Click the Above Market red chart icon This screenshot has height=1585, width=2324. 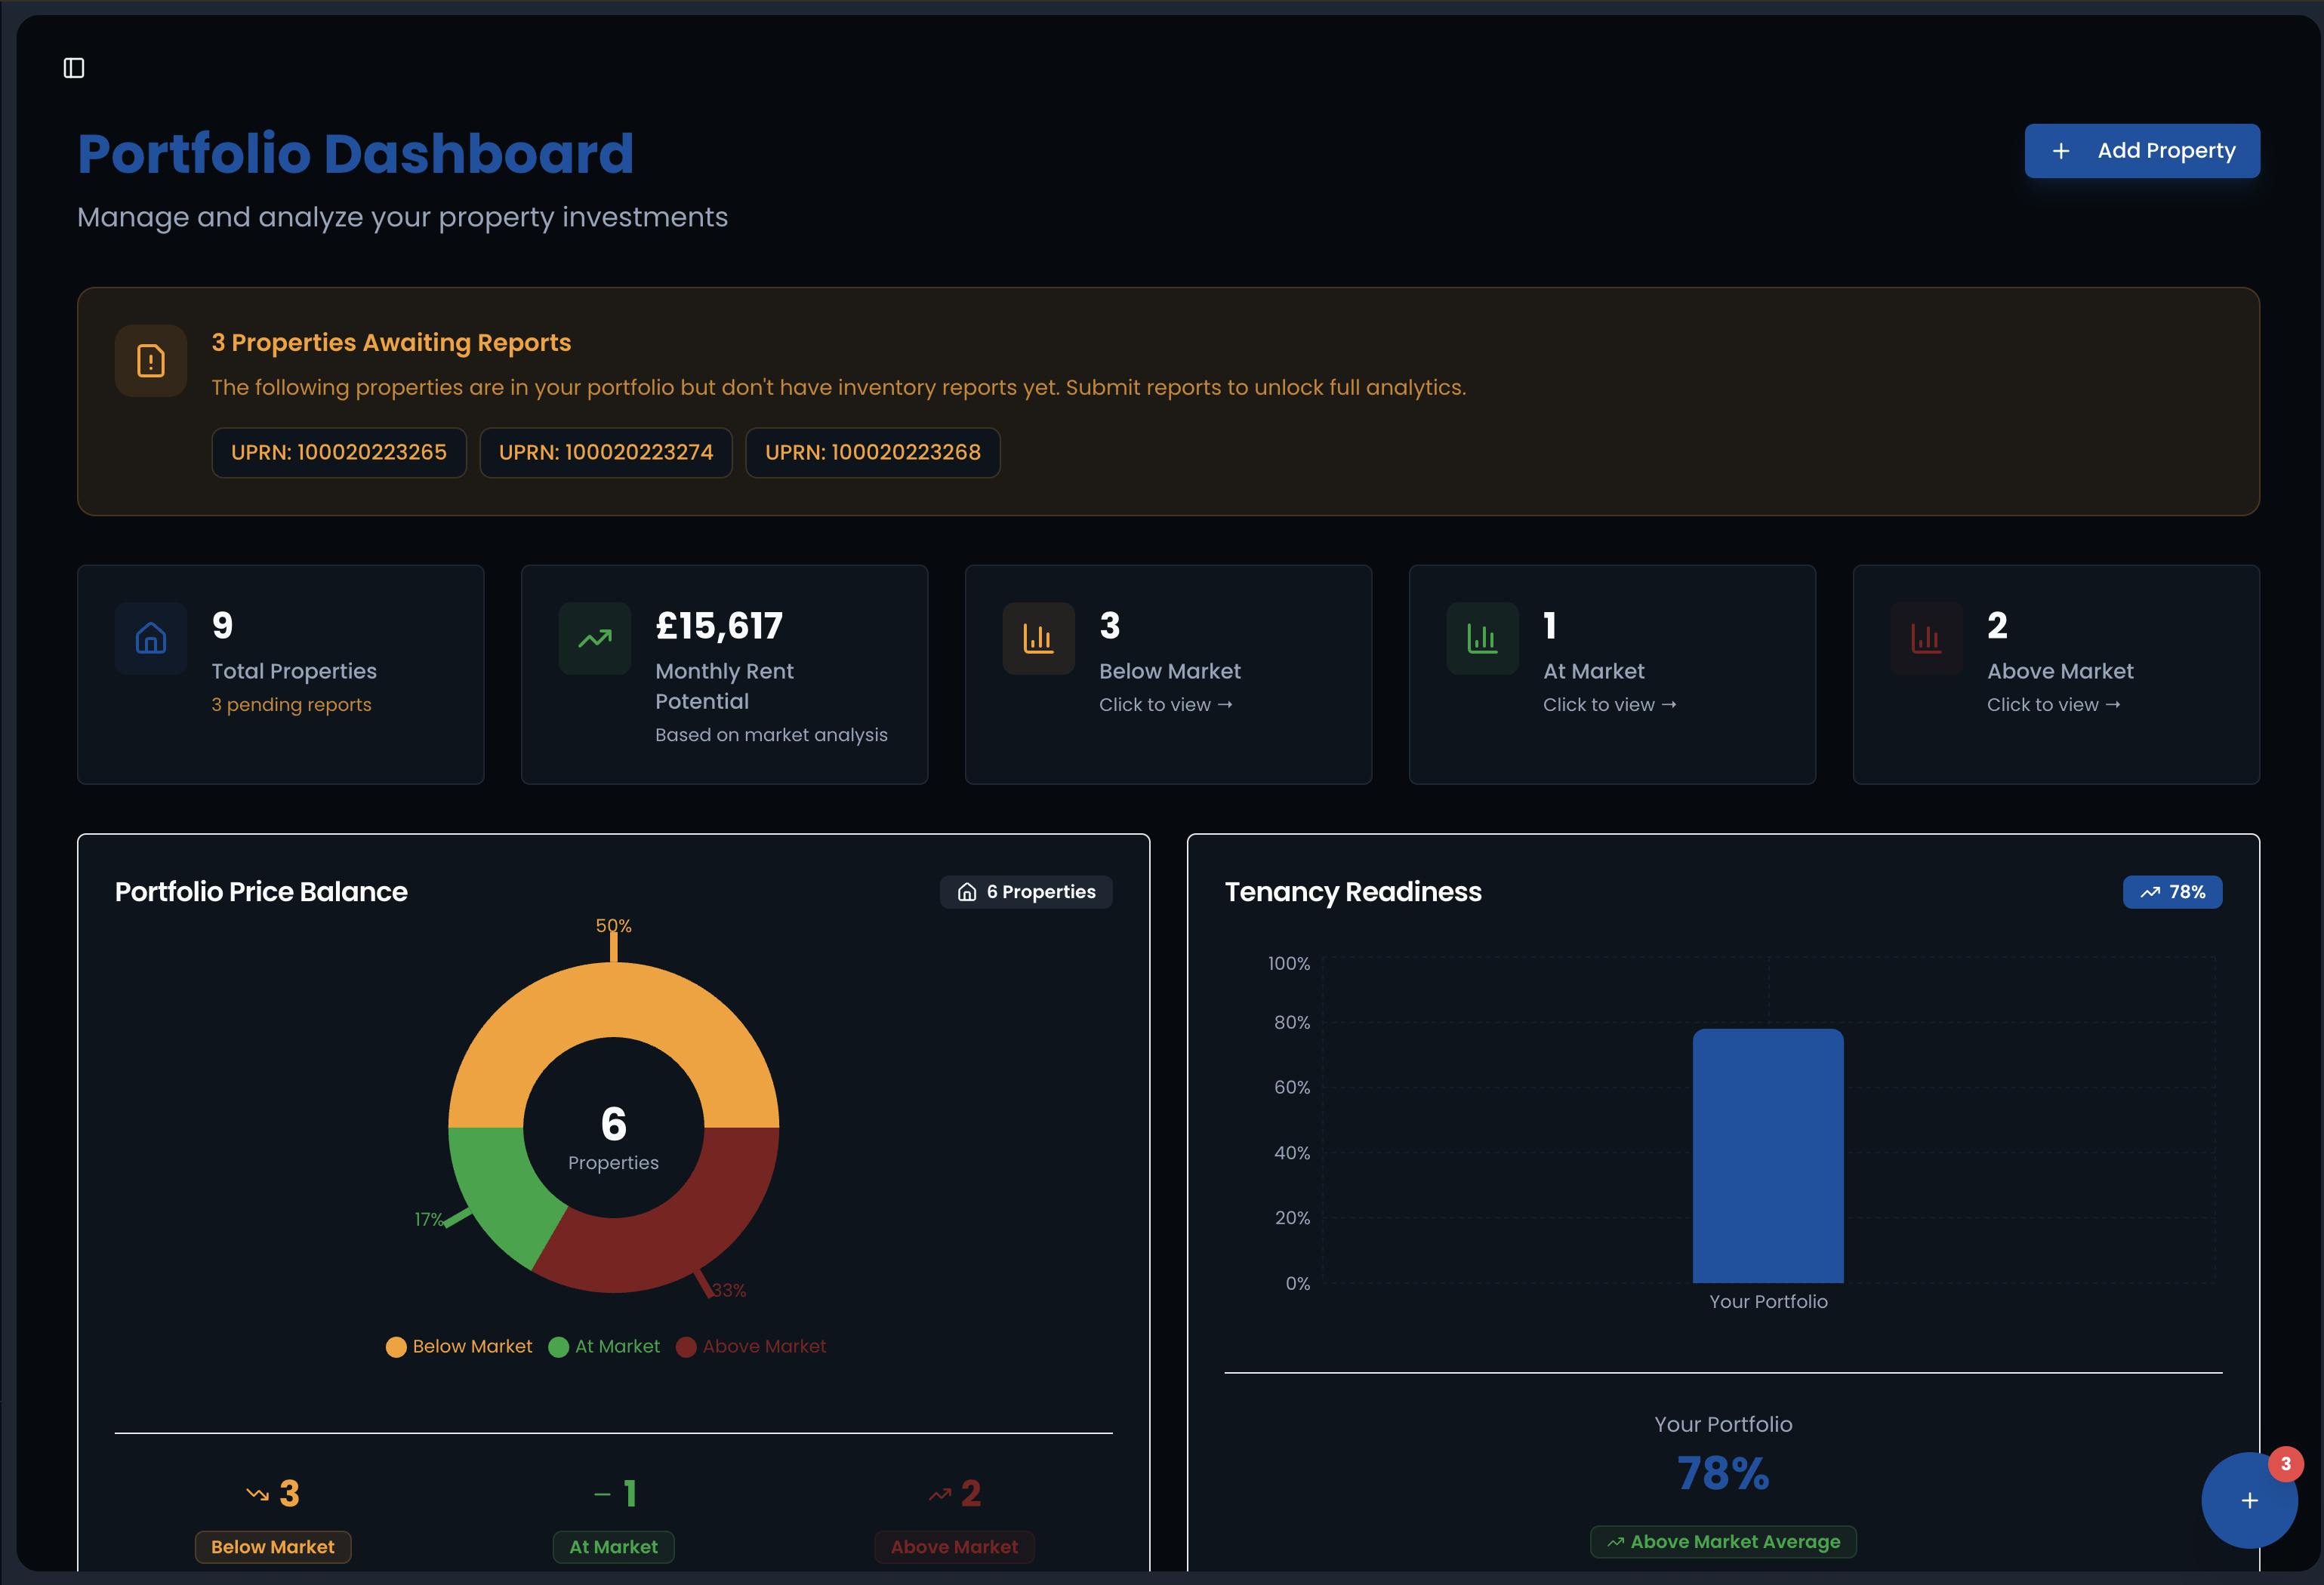click(1925, 638)
